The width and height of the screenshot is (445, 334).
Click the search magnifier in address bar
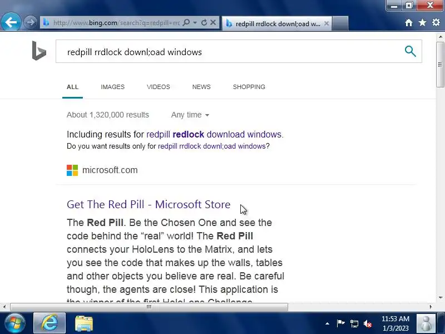click(x=186, y=22)
